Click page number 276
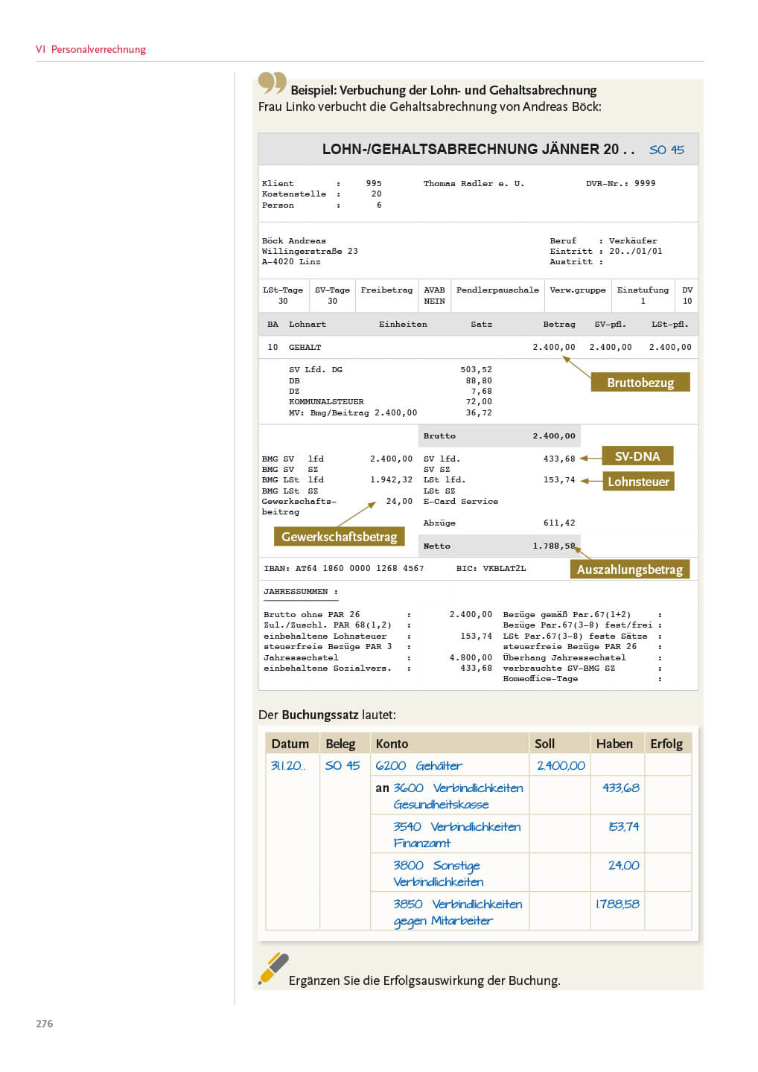 45,1024
